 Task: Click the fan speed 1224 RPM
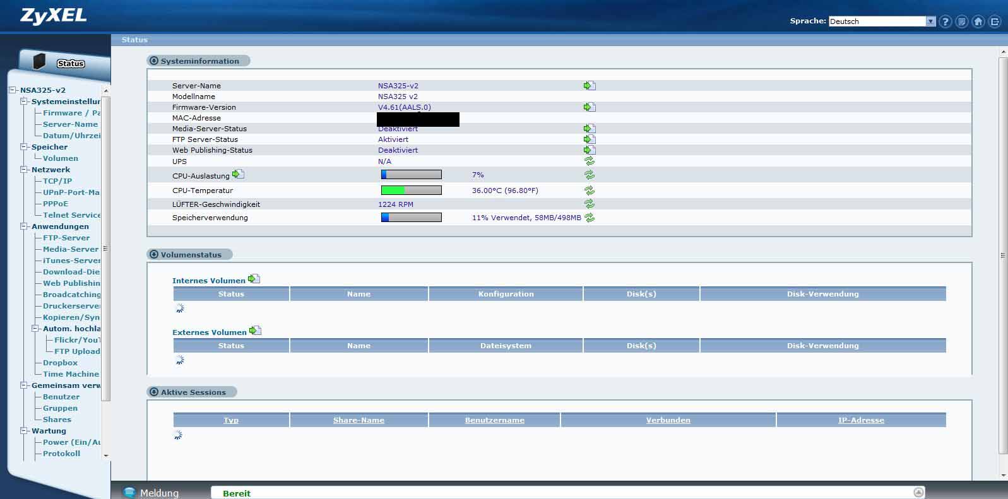click(x=396, y=204)
